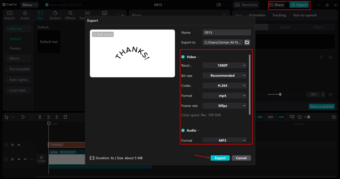Lock the video track padlock
The width and height of the screenshot is (340, 179).
pyautogui.click(x=12, y=159)
